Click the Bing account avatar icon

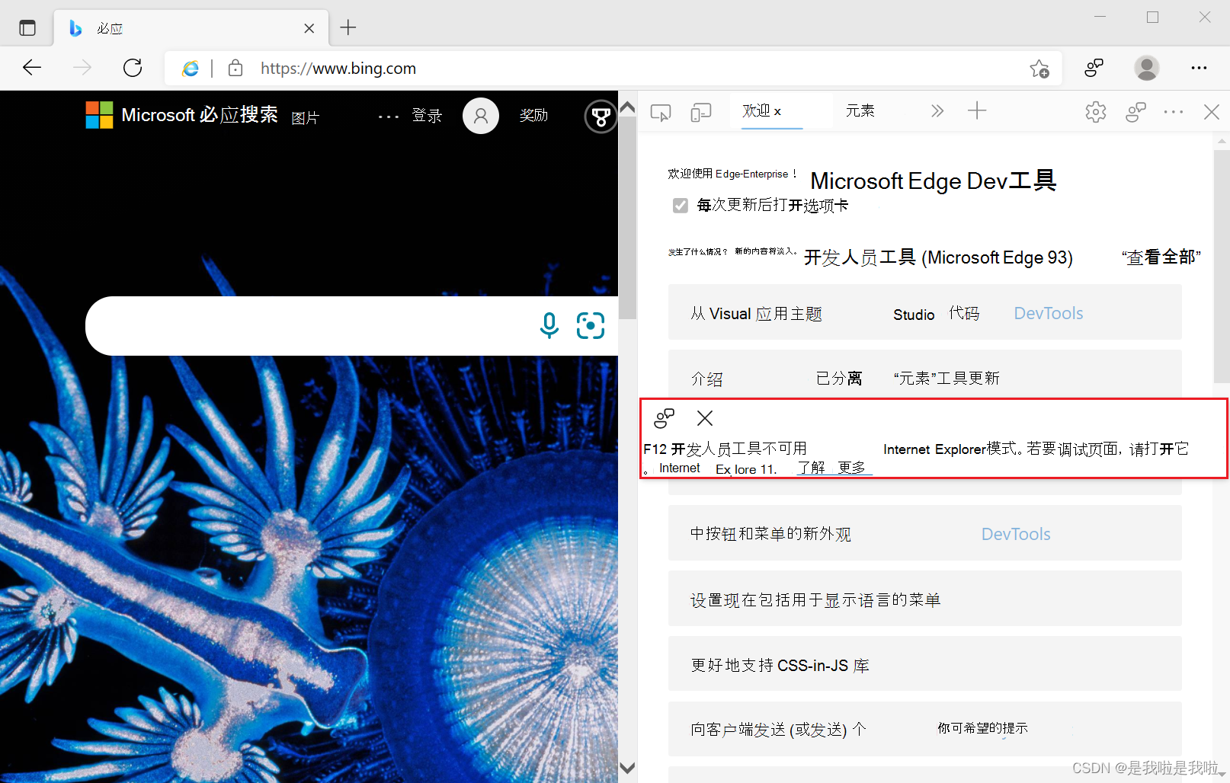click(x=481, y=116)
